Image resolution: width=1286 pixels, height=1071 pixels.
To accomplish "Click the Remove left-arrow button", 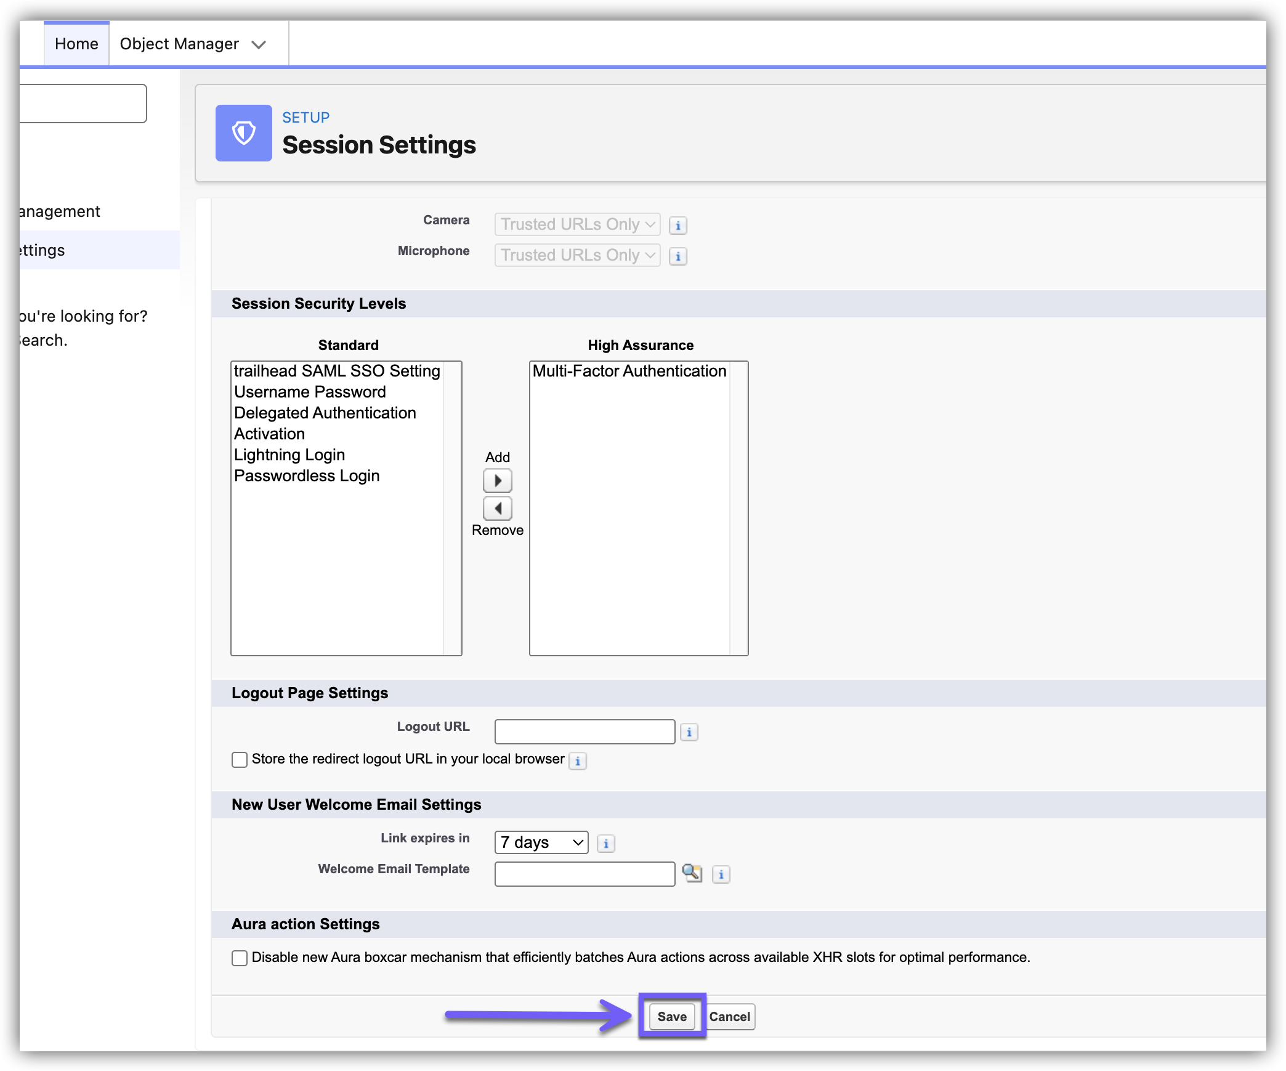I will point(497,508).
